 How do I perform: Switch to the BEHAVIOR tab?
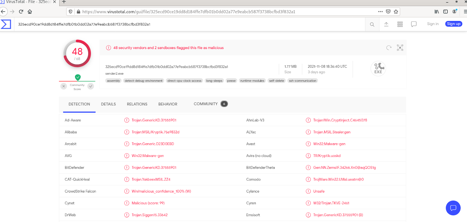click(x=168, y=104)
